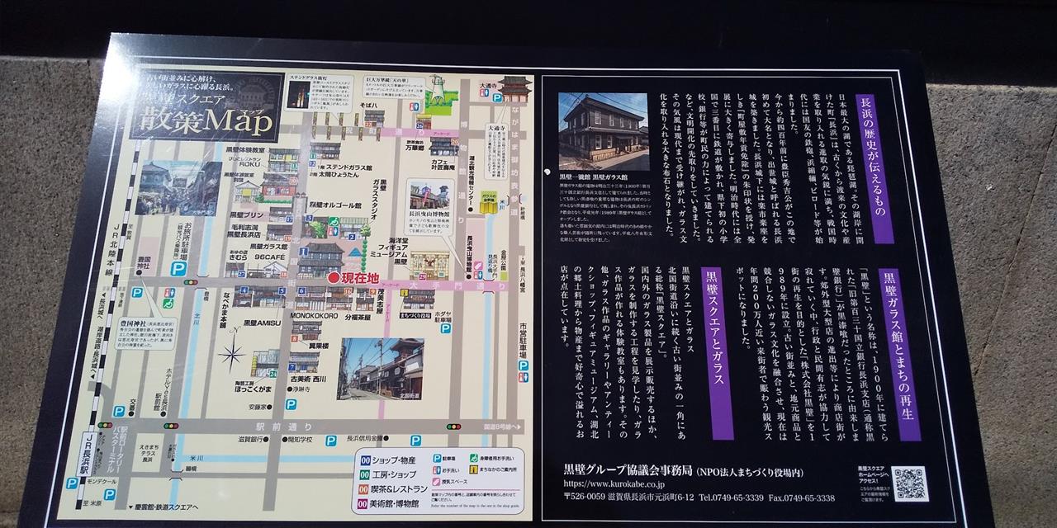Image resolution: width=1057 pixels, height=528 pixels.
Task: Click the 海洋堂フィギュアミュージアム黒壁 label
Action: click(389, 251)
